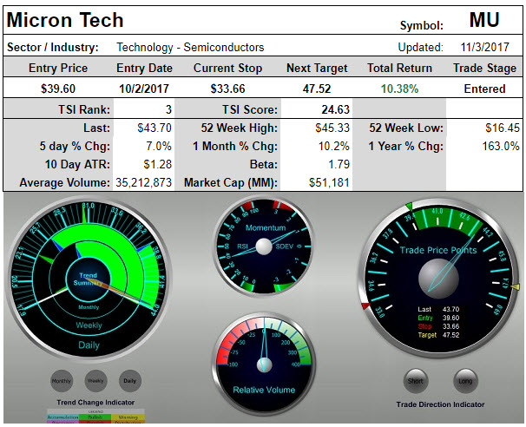Image resolution: width=526 pixels, height=427 pixels.
Task: Click the Trend Summary gauge center
Action: tap(89, 279)
